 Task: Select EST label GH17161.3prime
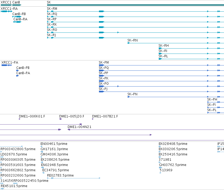[54, 149]
